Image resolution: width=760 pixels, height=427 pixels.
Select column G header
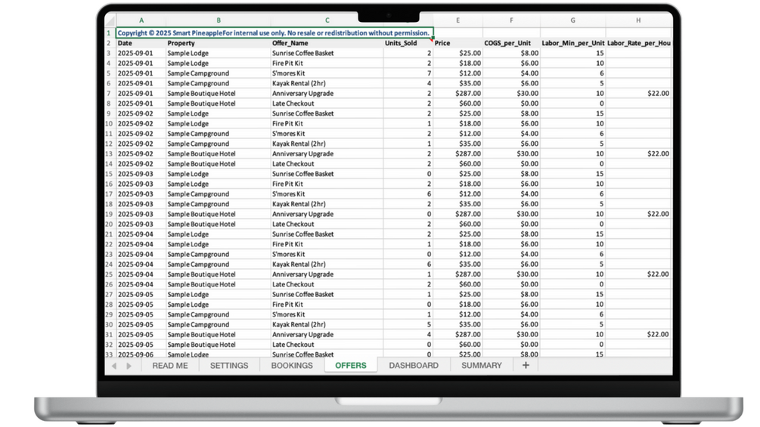click(573, 20)
